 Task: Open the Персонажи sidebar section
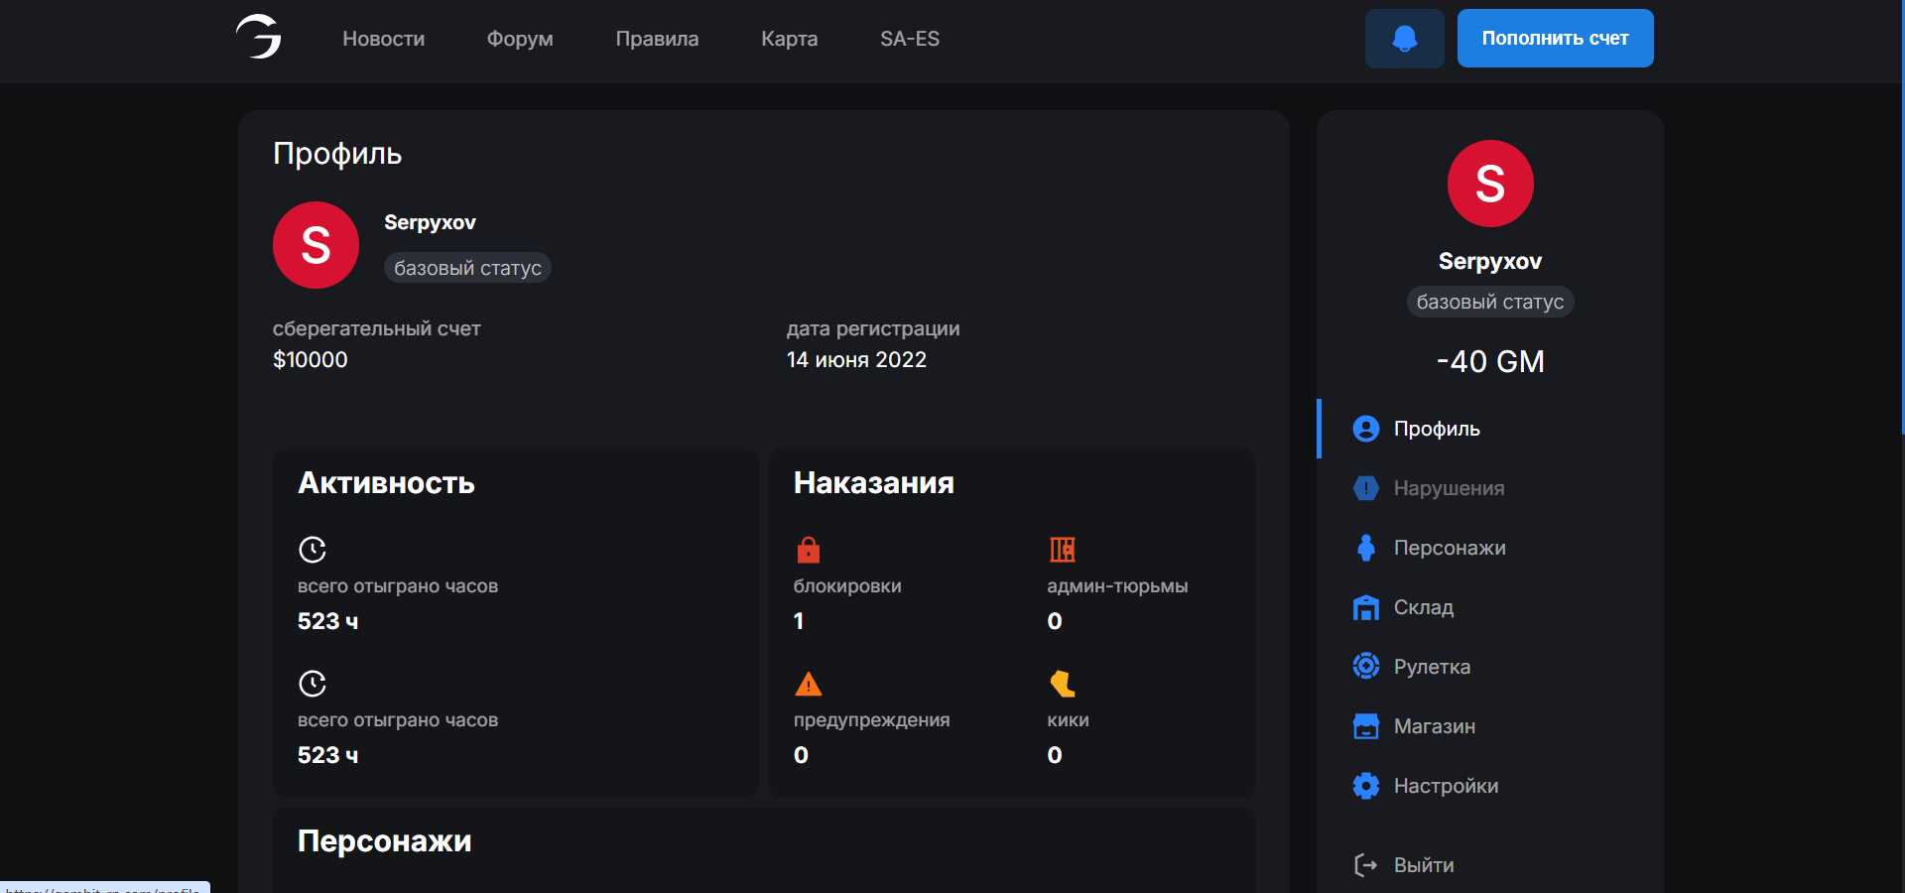1449,548
